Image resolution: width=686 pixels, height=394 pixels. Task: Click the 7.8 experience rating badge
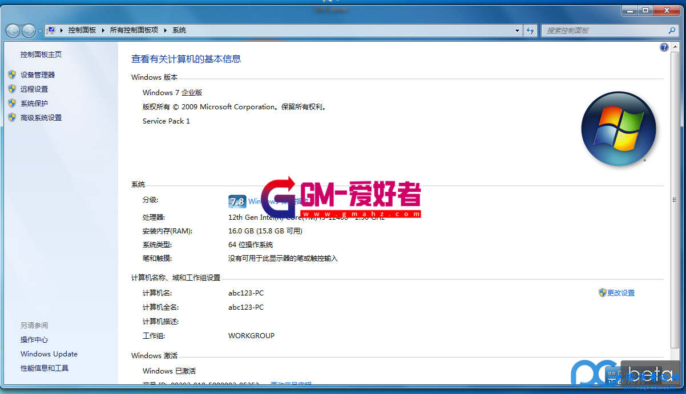[x=237, y=202]
